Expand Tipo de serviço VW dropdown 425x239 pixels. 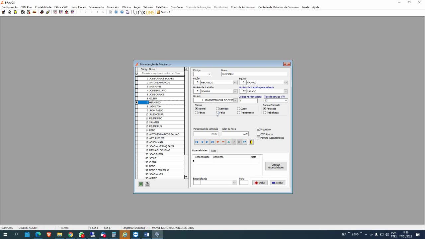click(x=286, y=101)
